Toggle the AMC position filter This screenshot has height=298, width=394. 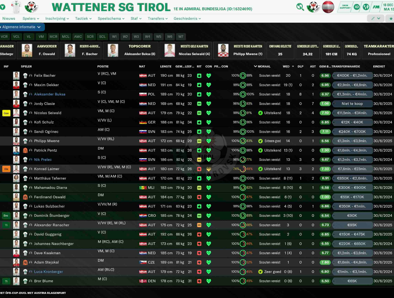[78, 37]
